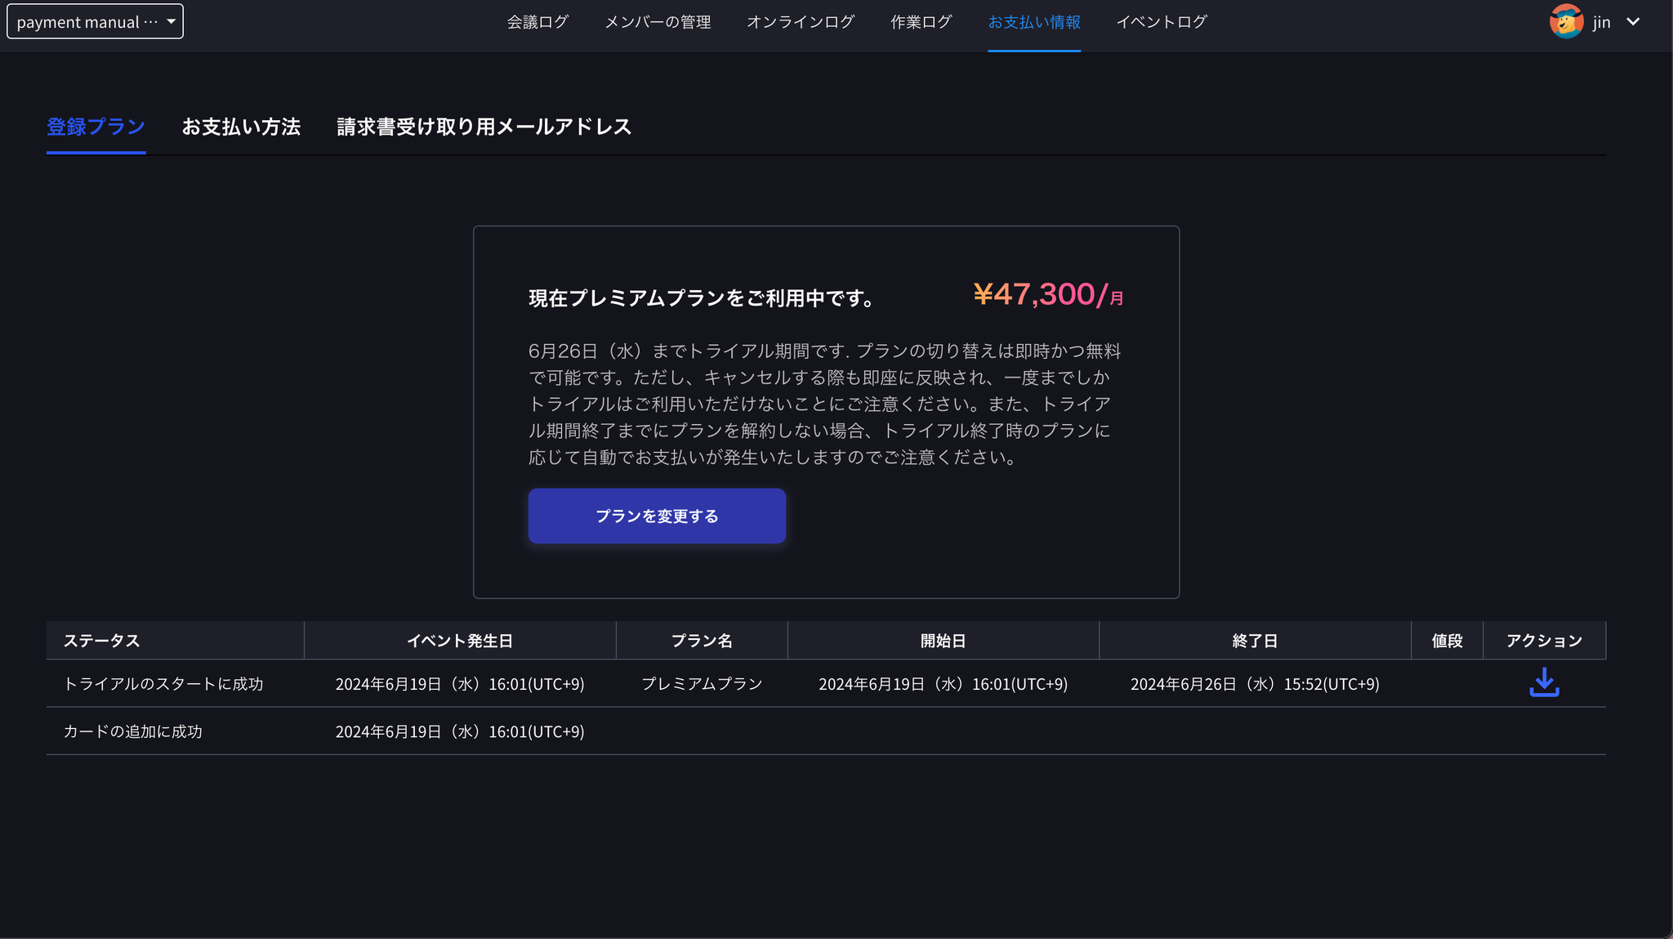1673x939 pixels.
Task: Click the jin user avatar icon
Action: (1566, 21)
